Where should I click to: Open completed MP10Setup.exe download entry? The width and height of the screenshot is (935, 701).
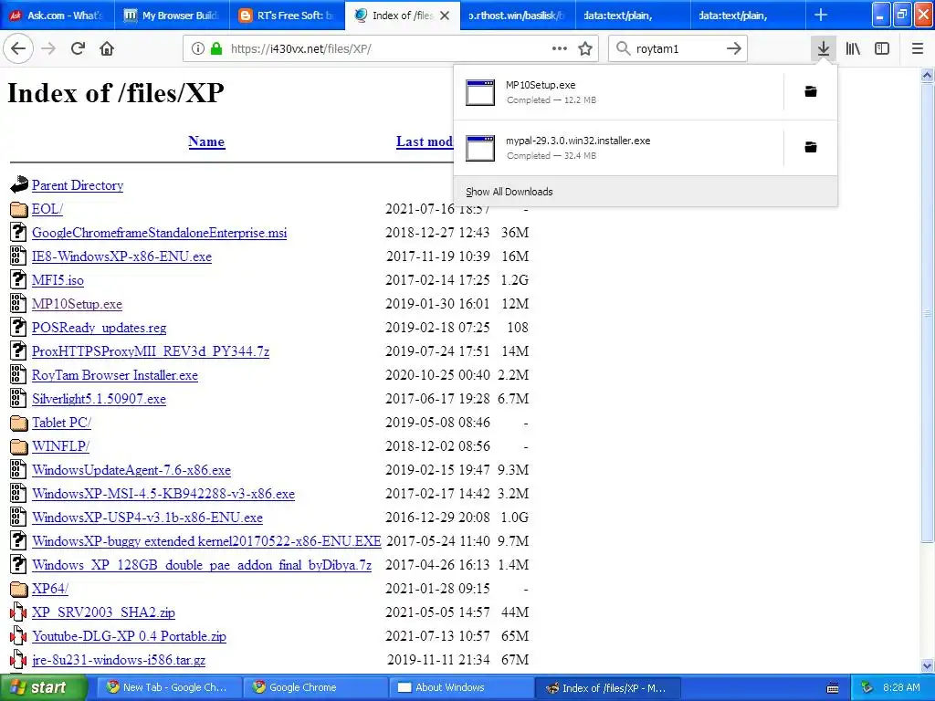tap(618, 92)
